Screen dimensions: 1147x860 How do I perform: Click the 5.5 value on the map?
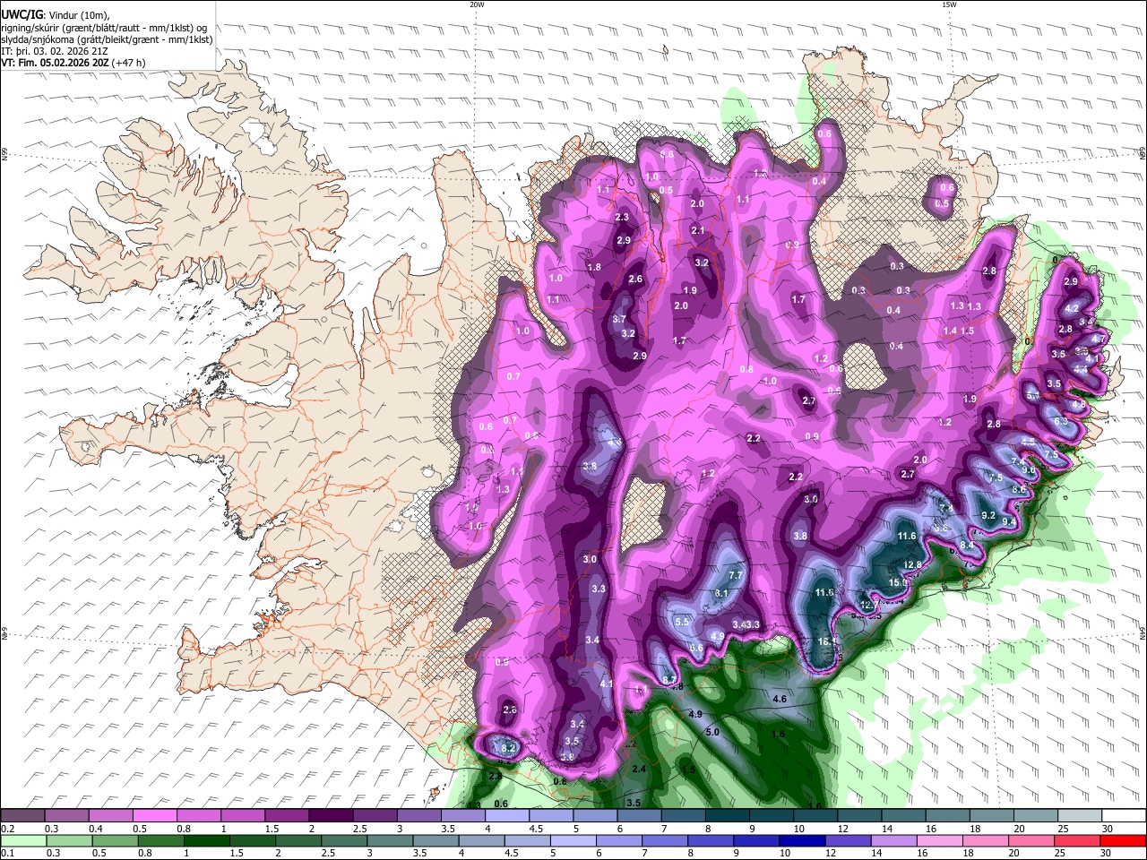pyautogui.click(x=682, y=622)
